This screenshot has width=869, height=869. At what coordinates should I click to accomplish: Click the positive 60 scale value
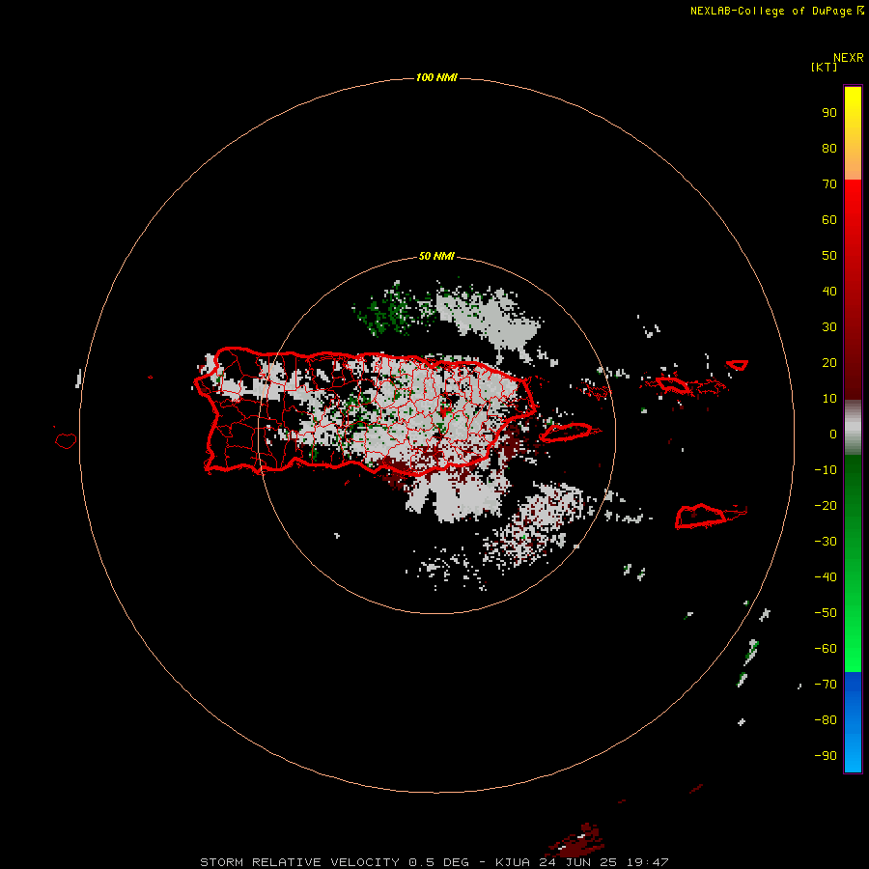pos(829,220)
